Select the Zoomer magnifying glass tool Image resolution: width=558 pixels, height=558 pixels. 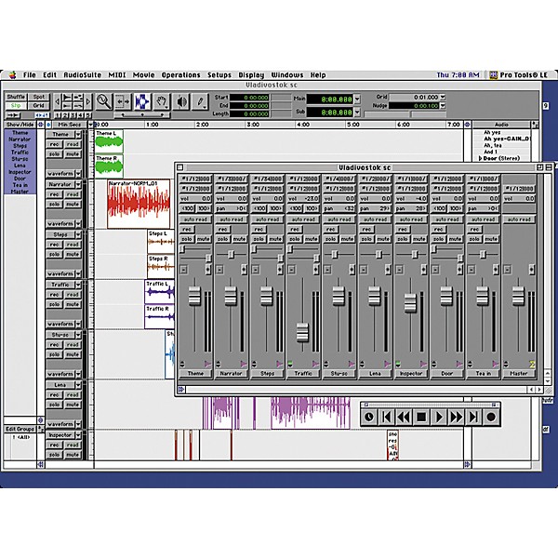click(104, 101)
